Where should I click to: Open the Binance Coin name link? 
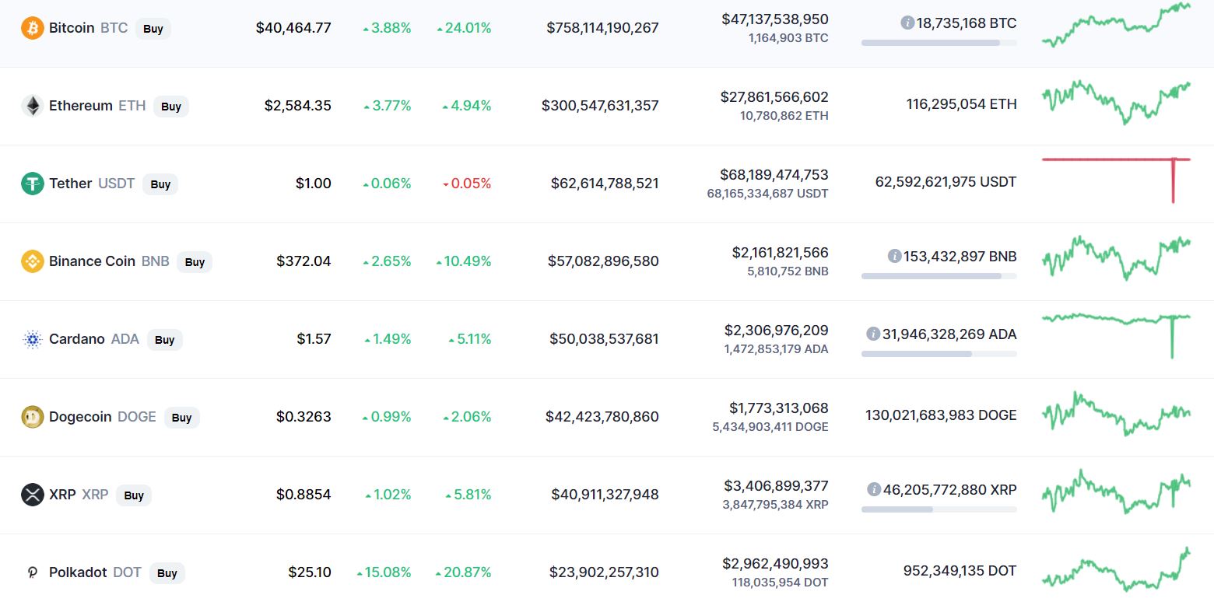pyautogui.click(x=92, y=261)
